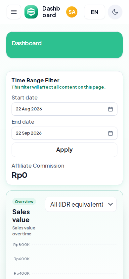Open the SA user avatar menu
Viewport: 129px width, 279px height.
(x=72, y=12)
